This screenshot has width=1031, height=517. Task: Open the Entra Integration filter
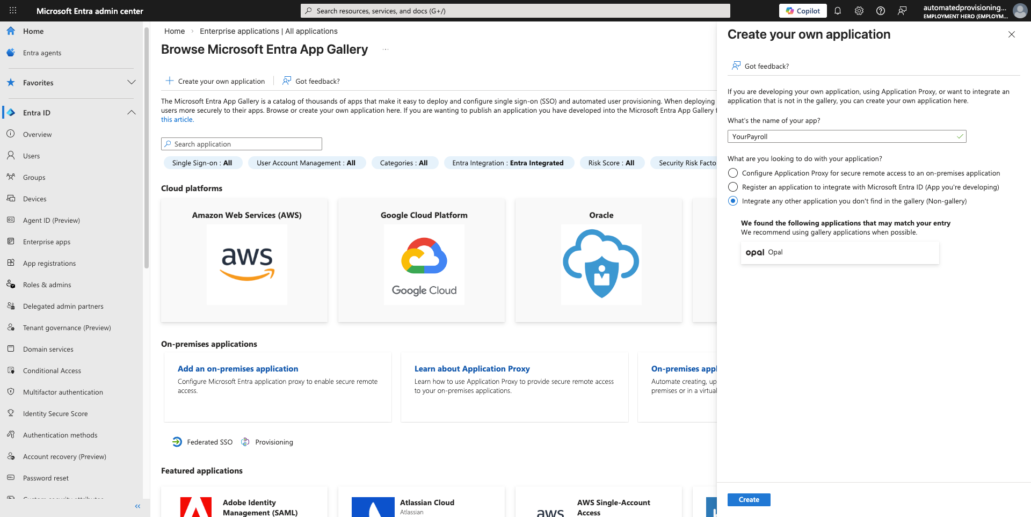(x=508, y=163)
